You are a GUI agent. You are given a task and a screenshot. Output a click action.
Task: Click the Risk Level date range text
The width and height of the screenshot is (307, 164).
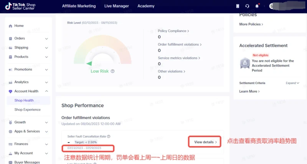point(99,23)
